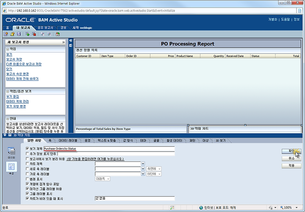Collapse the 안내 section

click(x=8, y=119)
